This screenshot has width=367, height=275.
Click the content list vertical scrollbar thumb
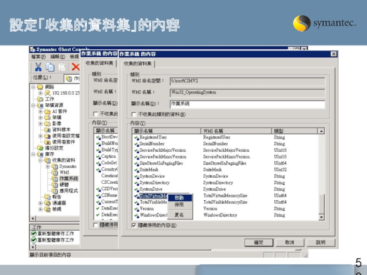(322, 204)
